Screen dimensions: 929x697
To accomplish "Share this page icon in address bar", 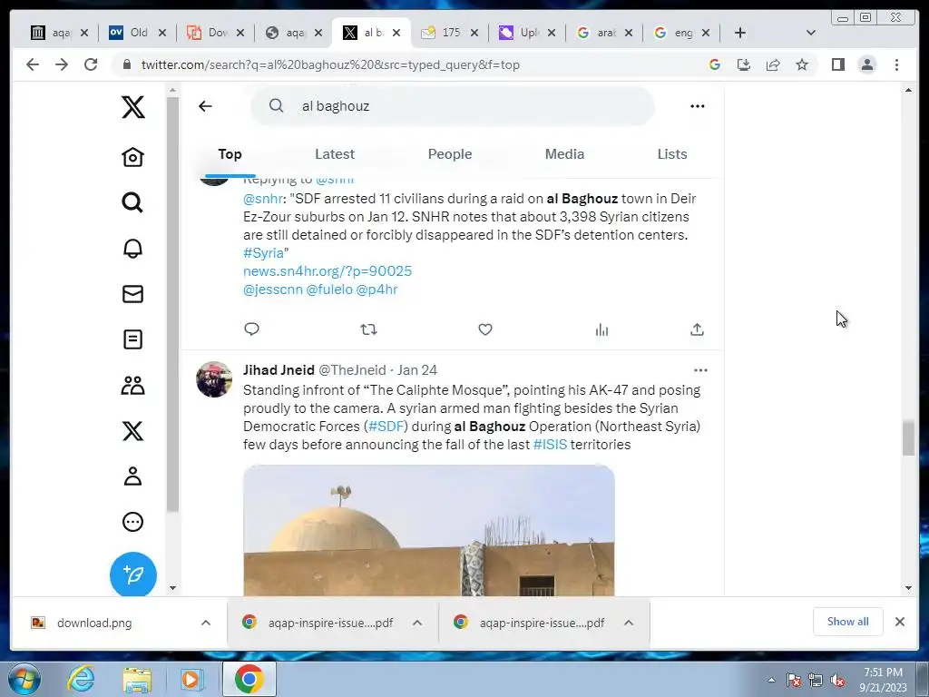I will (x=773, y=64).
